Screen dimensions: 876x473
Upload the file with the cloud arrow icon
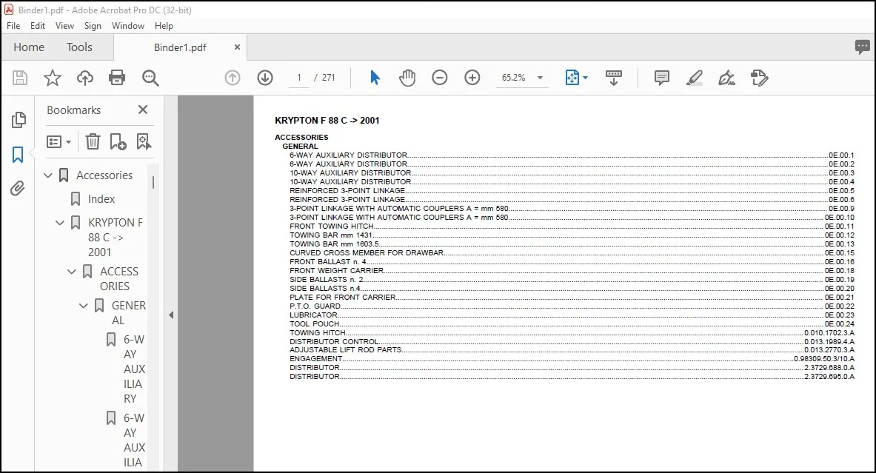click(x=85, y=78)
